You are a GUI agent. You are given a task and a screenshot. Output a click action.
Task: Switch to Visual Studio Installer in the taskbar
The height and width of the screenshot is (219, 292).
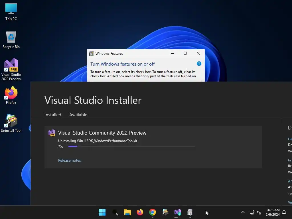(177, 212)
